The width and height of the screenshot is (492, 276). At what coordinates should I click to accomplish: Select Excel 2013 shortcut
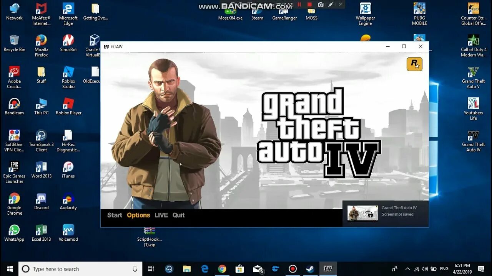tap(41, 233)
